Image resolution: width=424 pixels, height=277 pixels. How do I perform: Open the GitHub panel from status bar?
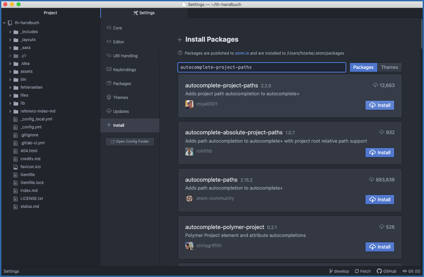386,271
